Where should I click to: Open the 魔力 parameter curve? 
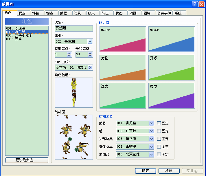coord(172,96)
